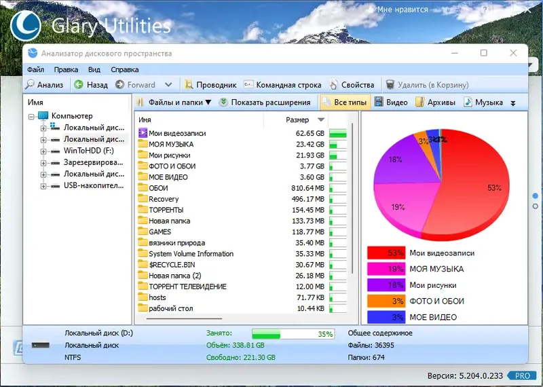
Task: Select the System Volume Information row
Action: [x=242, y=254]
